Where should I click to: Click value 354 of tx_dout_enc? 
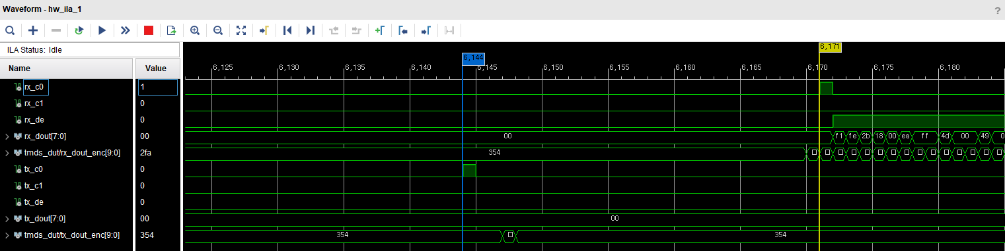coord(147,235)
